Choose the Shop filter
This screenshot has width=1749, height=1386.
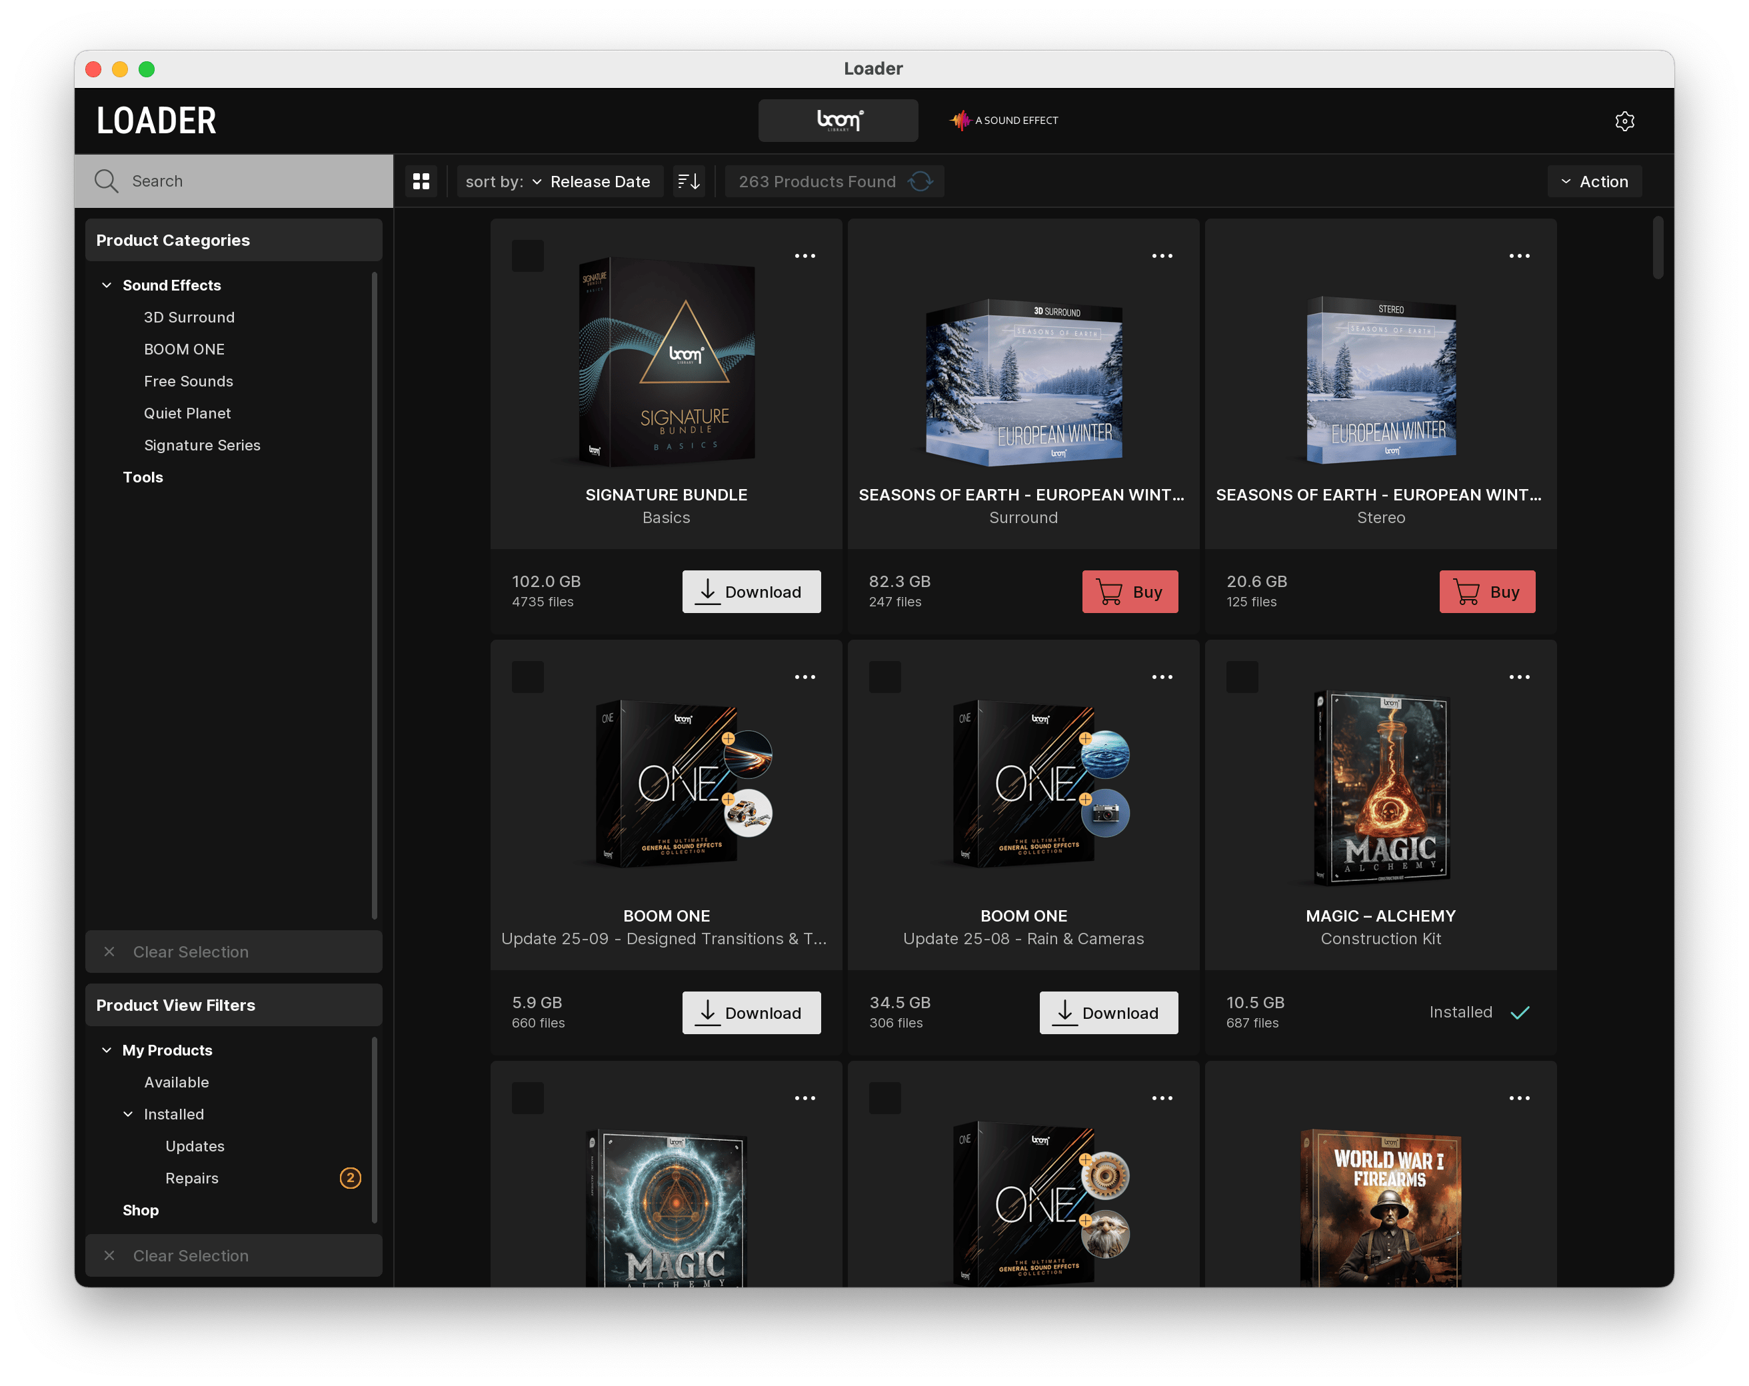coord(141,1210)
